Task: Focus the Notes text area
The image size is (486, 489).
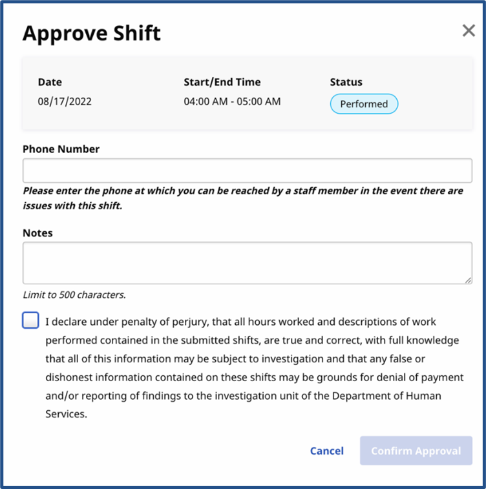Action: click(x=247, y=263)
